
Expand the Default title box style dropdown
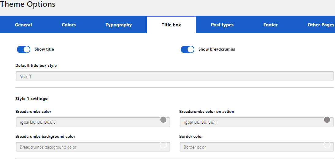pos(174,76)
